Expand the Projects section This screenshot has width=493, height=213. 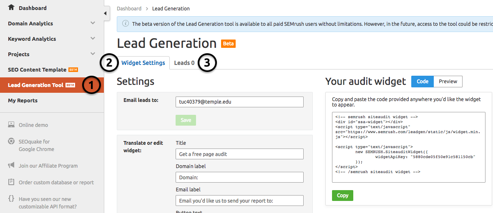click(93, 54)
